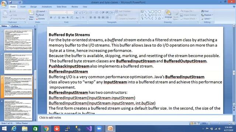Pick the Right Arrow shape
The width and height of the screenshot is (236, 132).
152,15
